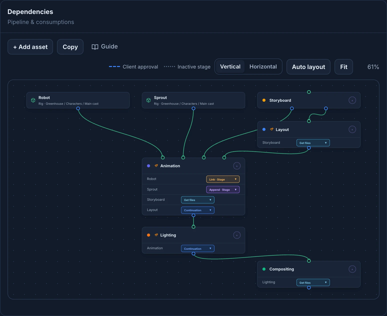Click the Lighting row label in Compositing
The image size is (387, 316).
[x=269, y=282]
